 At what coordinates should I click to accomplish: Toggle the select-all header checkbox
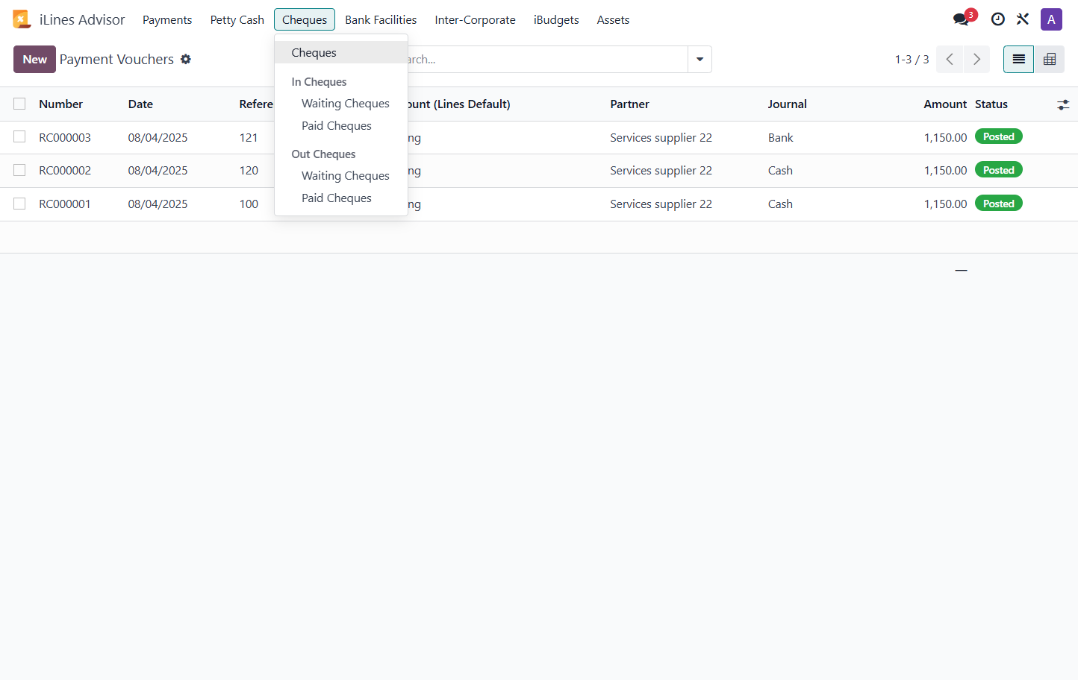(x=19, y=104)
